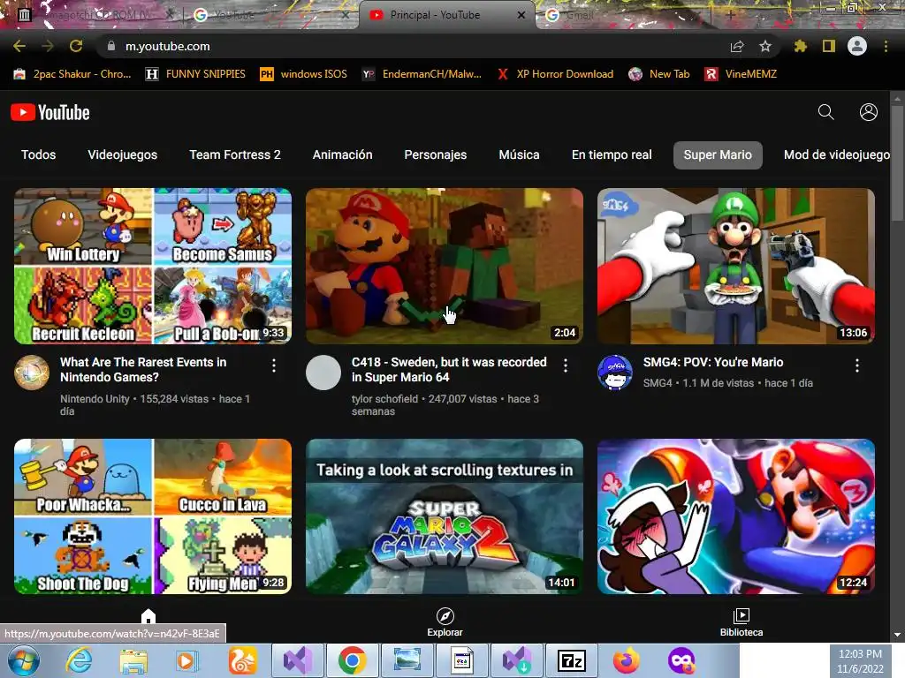This screenshot has width=905, height=678.
Task: Open 'C418 - Sweden' video title
Action: tap(449, 370)
